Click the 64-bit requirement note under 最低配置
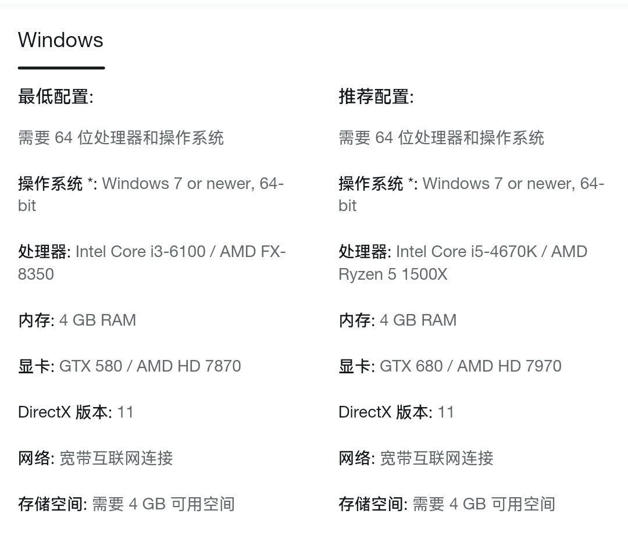 (121, 138)
